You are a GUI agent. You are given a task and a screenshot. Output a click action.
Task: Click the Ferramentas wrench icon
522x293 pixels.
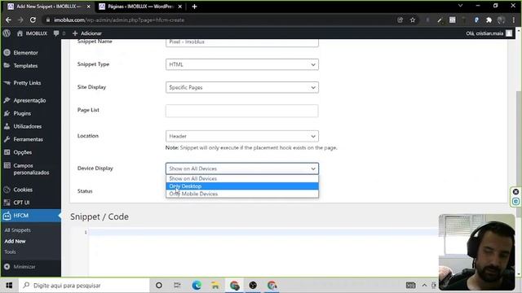7,139
